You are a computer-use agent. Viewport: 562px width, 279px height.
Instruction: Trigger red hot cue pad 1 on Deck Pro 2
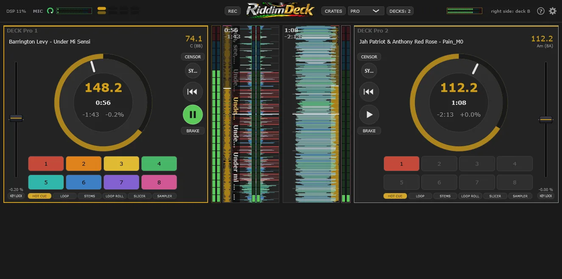[x=401, y=164]
